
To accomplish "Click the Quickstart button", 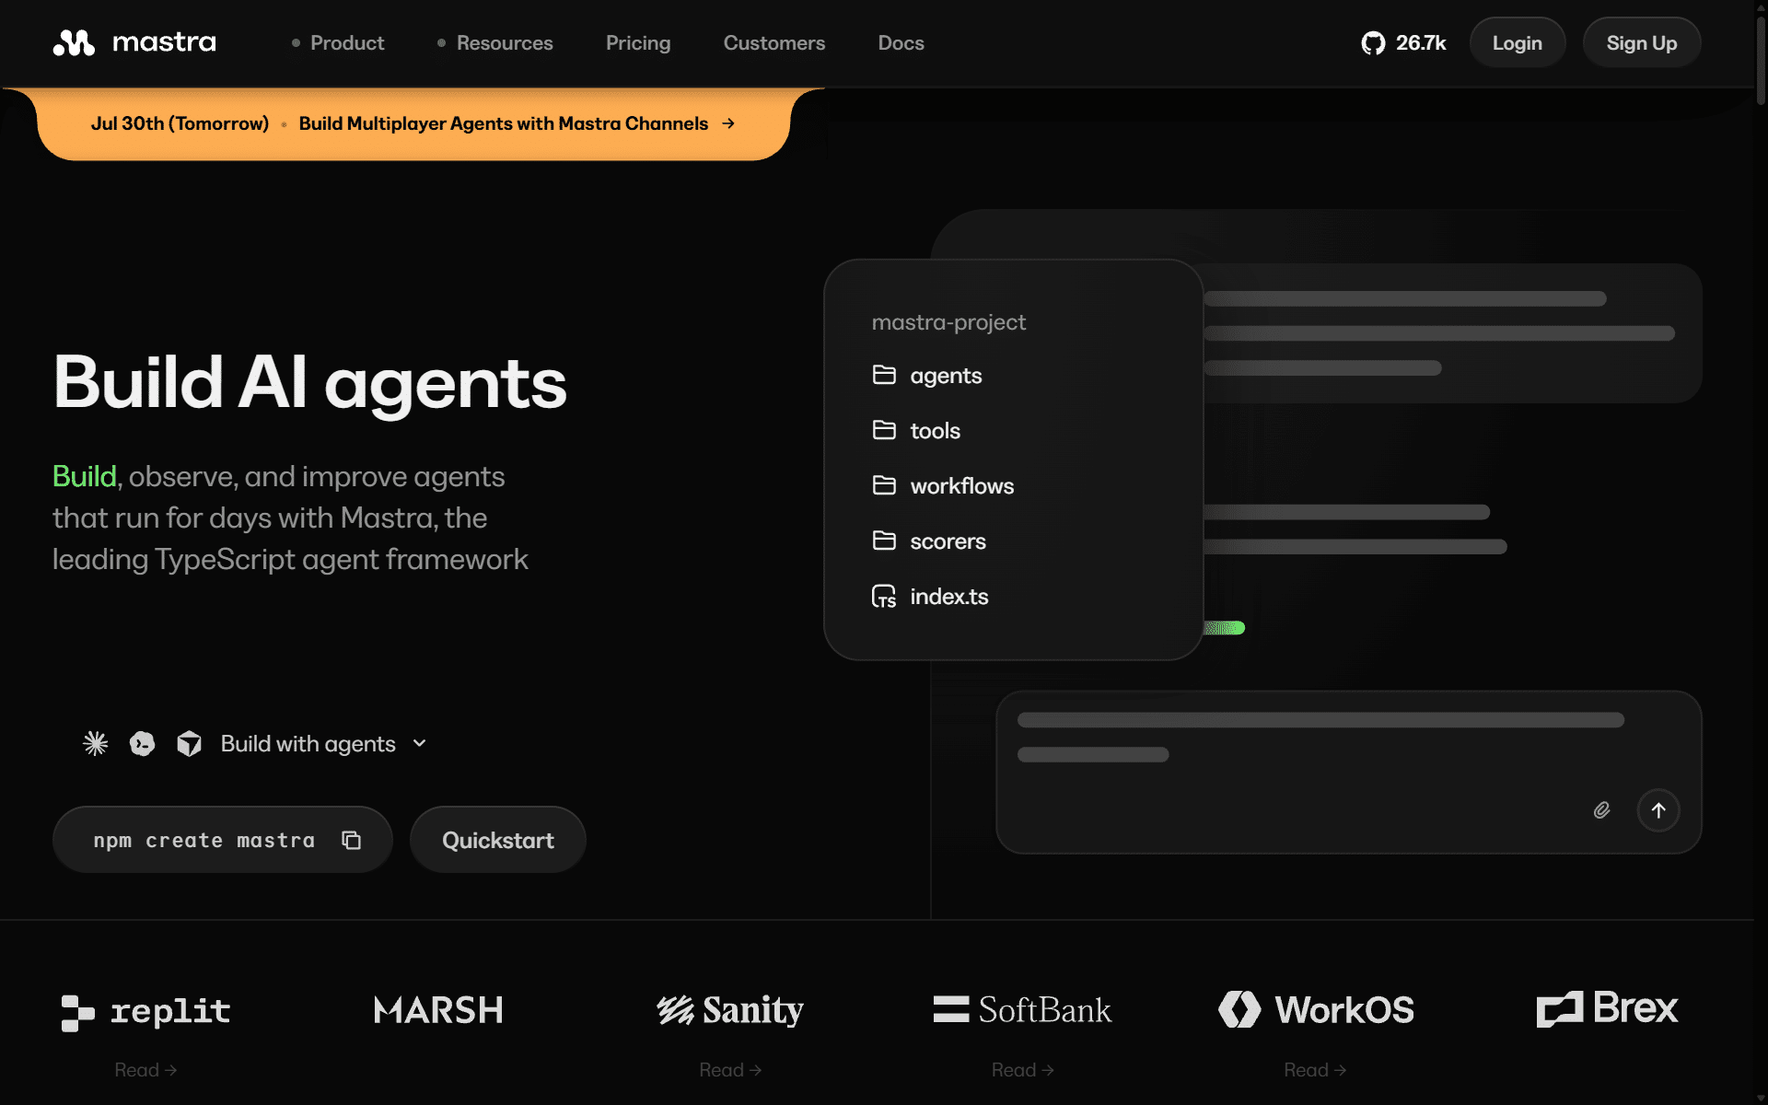I will 497,840.
